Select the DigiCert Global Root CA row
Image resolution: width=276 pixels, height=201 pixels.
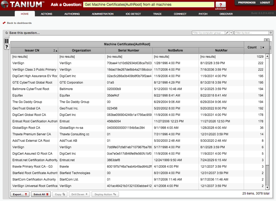pos(138,115)
